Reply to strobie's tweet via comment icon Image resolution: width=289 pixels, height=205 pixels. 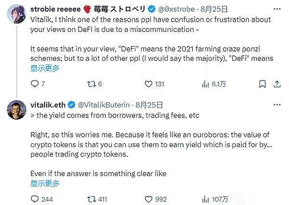click(x=35, y=84)
